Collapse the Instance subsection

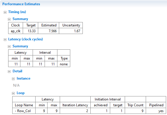[13, 79]
